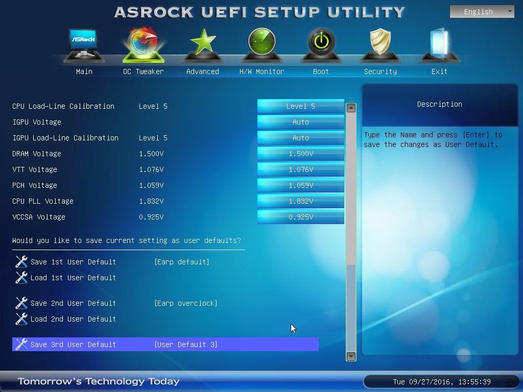Open DRAM Voltage 1.500V selector
Viewport: 523px width, 392px height.
click(x=300, y=154)
